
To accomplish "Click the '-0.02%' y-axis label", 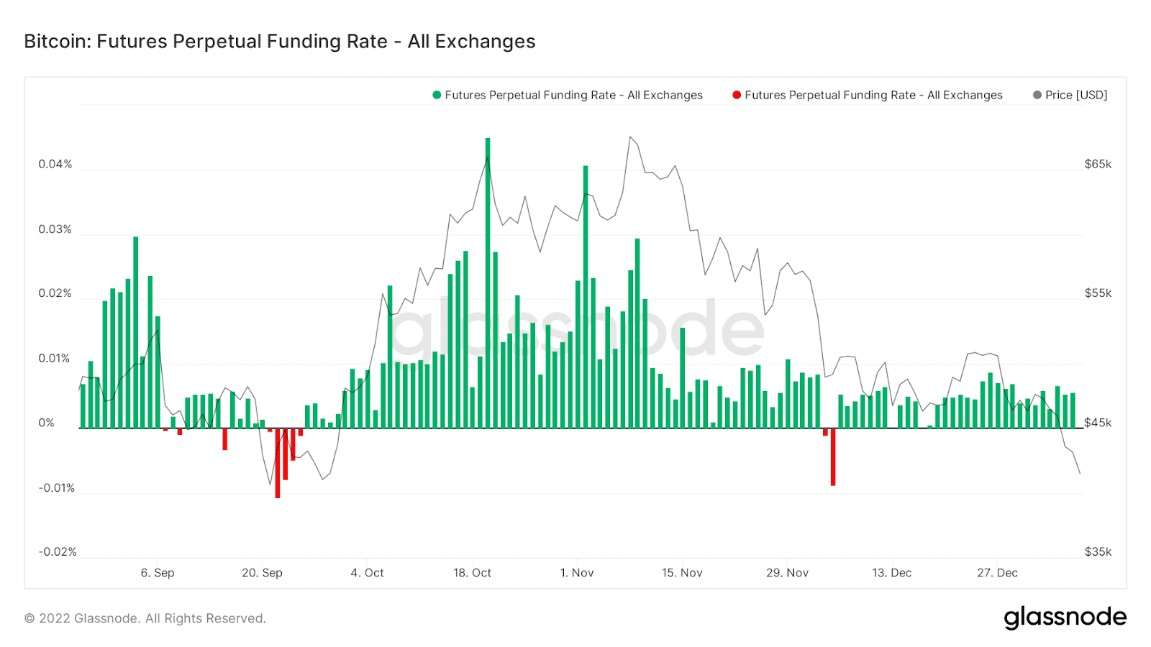I will [58, 551].
